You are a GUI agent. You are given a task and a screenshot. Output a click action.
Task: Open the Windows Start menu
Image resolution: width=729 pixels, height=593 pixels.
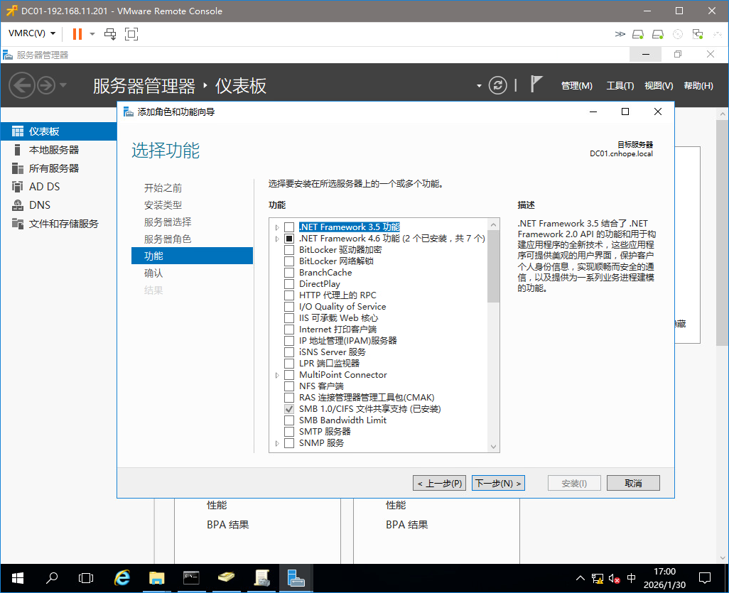click(17, 578)
